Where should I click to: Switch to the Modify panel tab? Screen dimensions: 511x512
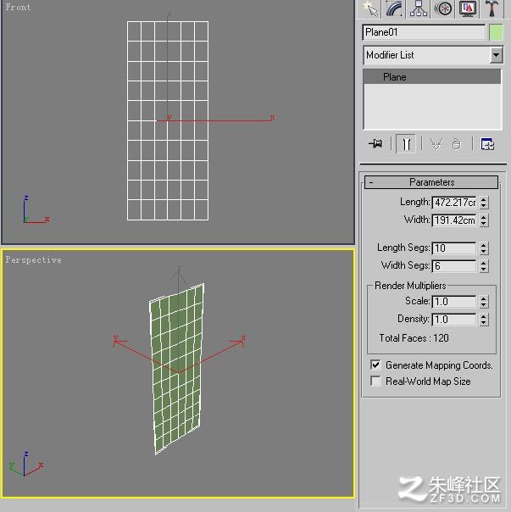tap(394, 8)
